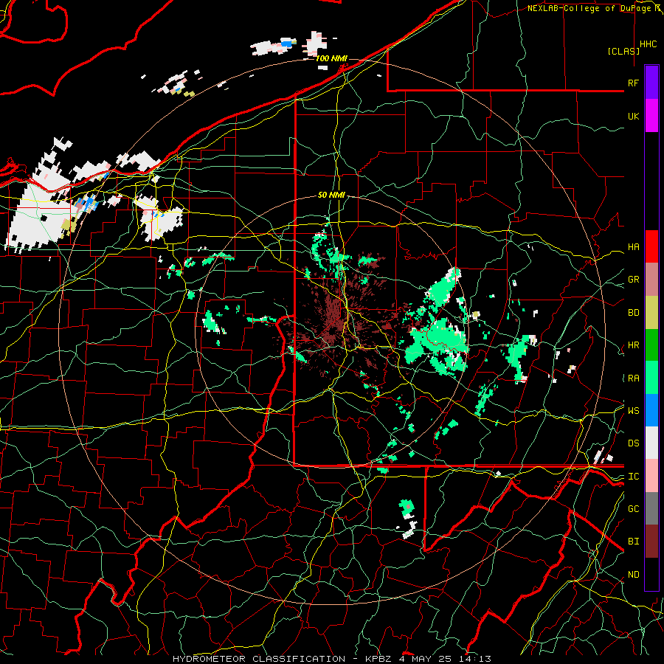The height and width of the screenshot is (664, 664).
Task: Click the DS legend label
Action: tap(633, 443)
